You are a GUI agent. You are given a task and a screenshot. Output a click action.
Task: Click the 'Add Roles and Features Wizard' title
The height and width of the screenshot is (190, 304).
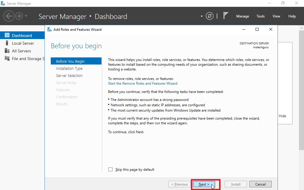(x=77, y=30)
